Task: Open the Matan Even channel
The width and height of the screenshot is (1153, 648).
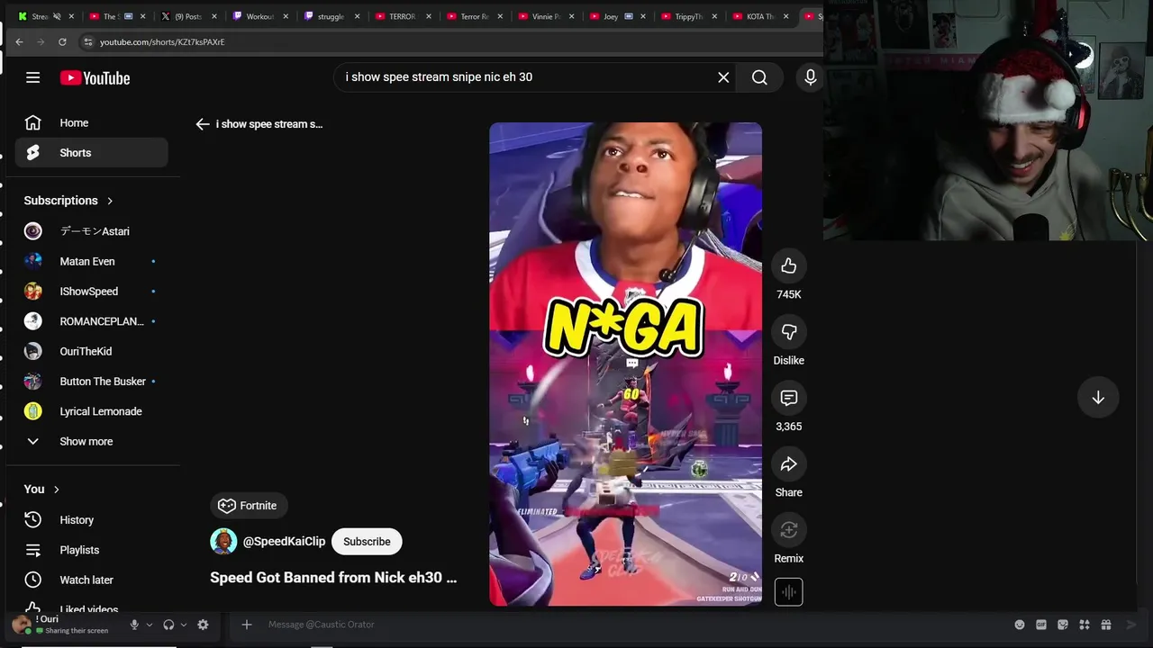Action: click(x=91, y=262)
